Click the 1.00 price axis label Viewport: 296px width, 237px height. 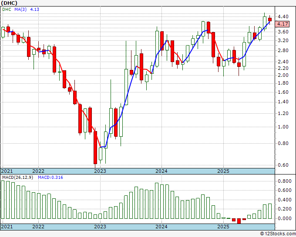(x=283, y=127)
